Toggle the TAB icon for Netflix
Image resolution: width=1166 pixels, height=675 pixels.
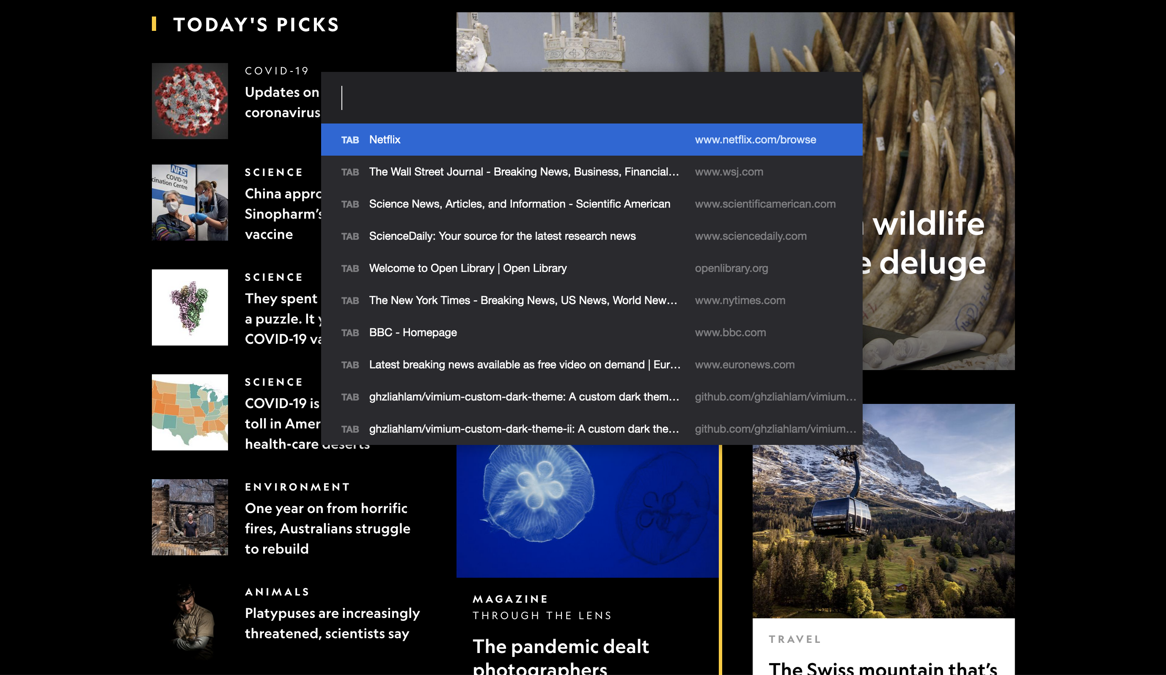click(x=349, y=139)
